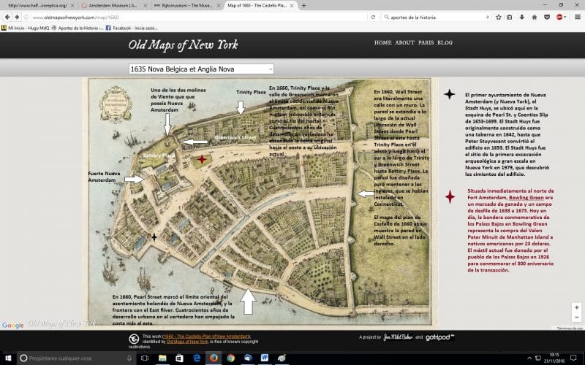
Task: Open the Firefox hamburger menu
Action: [x=578, y=17]
